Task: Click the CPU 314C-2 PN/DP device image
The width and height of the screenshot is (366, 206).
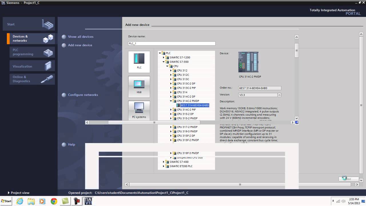Action: coord(248,62)
